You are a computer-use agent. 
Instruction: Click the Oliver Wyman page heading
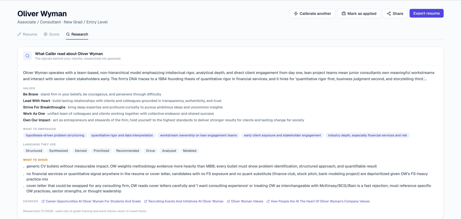pyautogui.click(x=42, y=14)
